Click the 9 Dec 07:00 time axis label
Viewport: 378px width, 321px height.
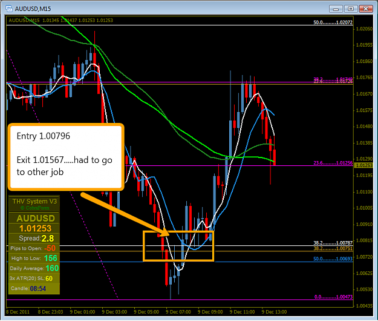[x=178, y=312]
